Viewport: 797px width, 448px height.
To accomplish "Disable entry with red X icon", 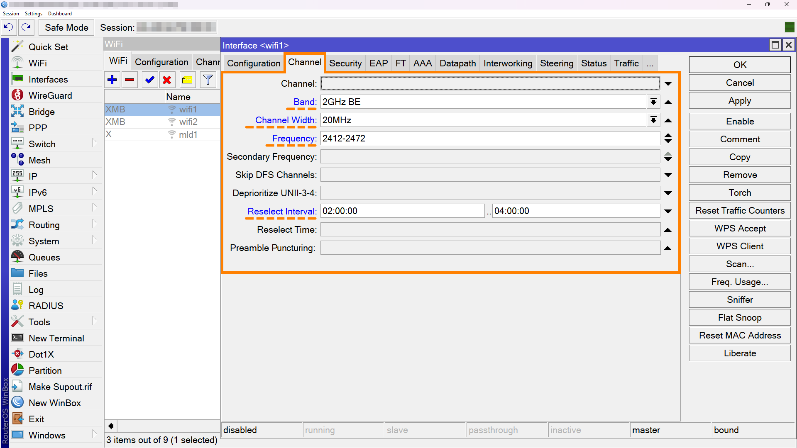I will (x=167, y=80).
